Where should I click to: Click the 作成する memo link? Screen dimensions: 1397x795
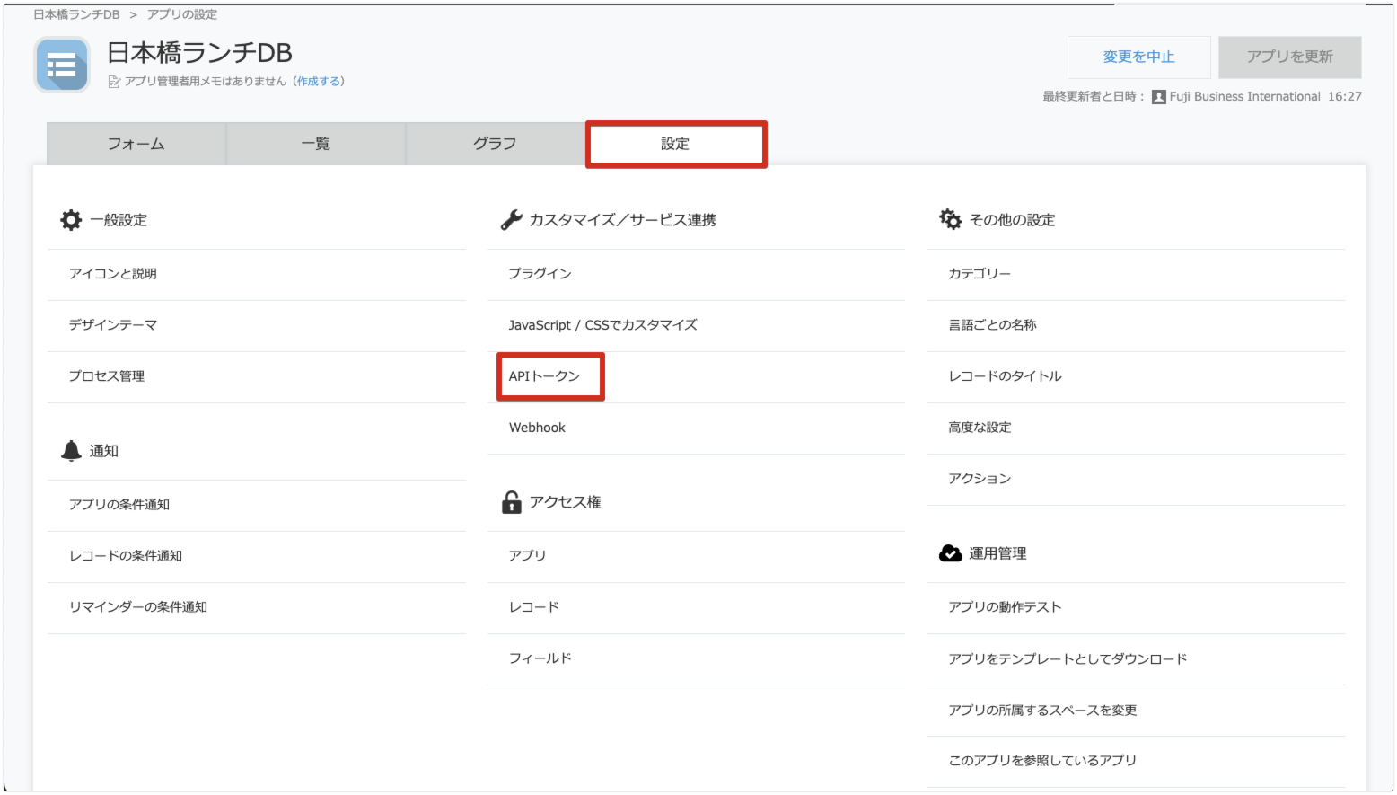[319, 82]
